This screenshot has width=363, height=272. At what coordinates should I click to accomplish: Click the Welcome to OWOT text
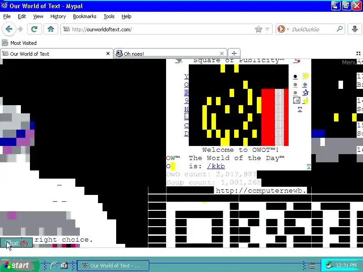tap(240, 150)
